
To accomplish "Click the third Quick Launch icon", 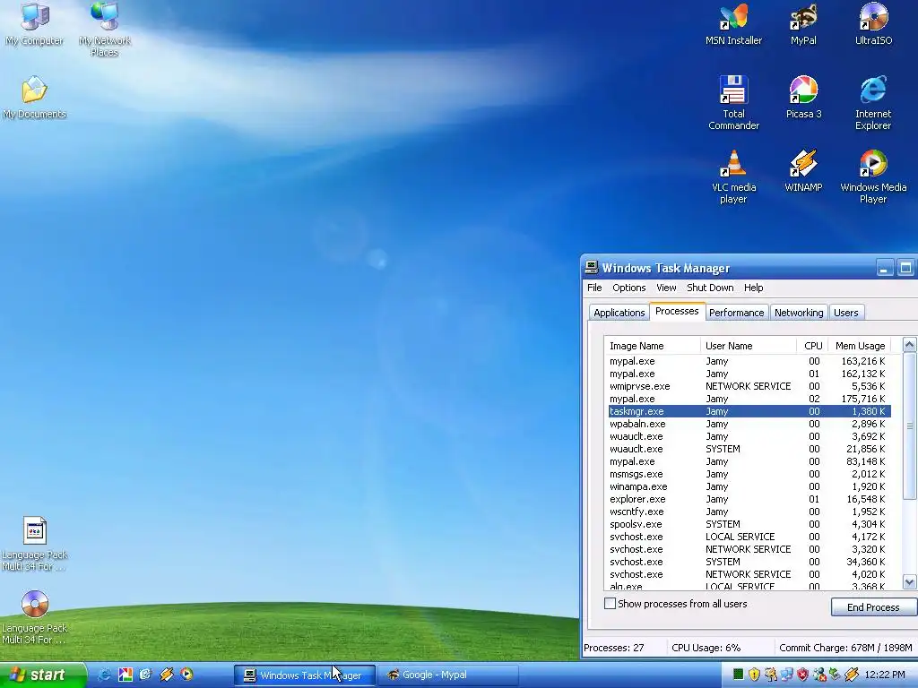I will click(145, 675).
